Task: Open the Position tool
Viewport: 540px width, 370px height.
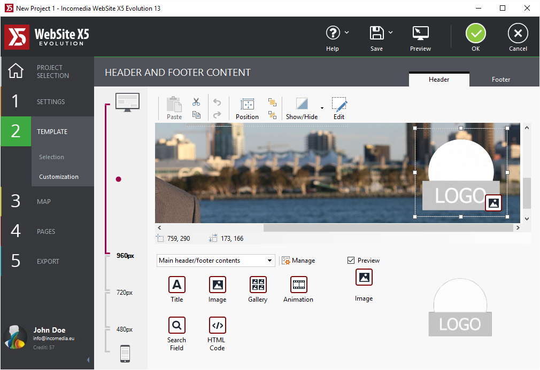Action: tap(247, 108)
